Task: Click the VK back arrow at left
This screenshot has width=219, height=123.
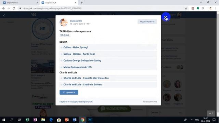Action: coord(4,15)
